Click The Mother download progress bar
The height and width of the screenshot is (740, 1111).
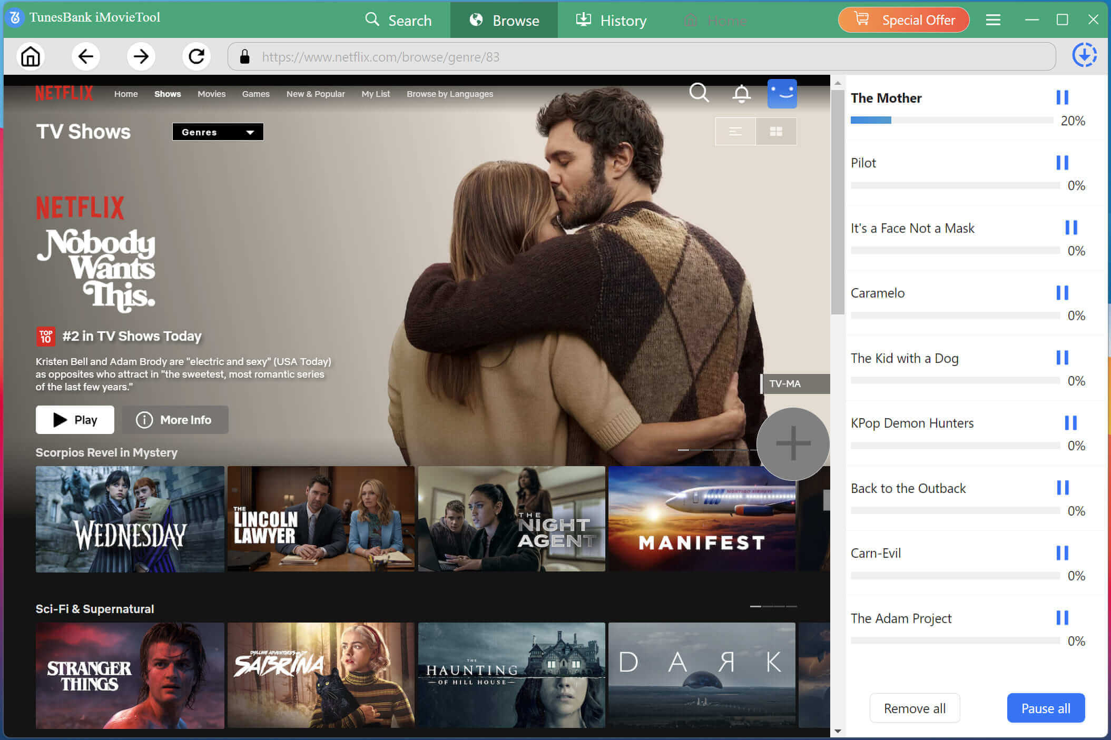(x=951, y=120)
